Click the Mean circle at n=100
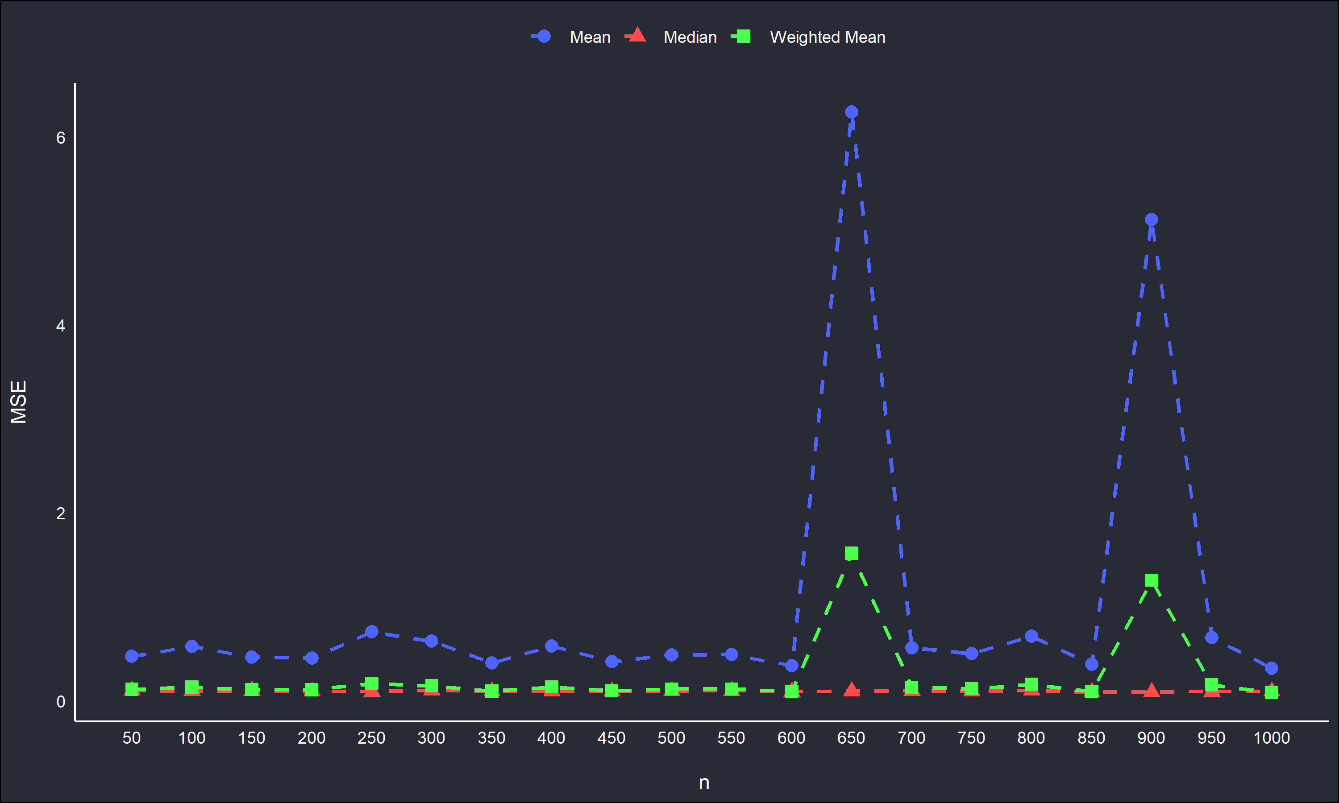 pos(191,646)
